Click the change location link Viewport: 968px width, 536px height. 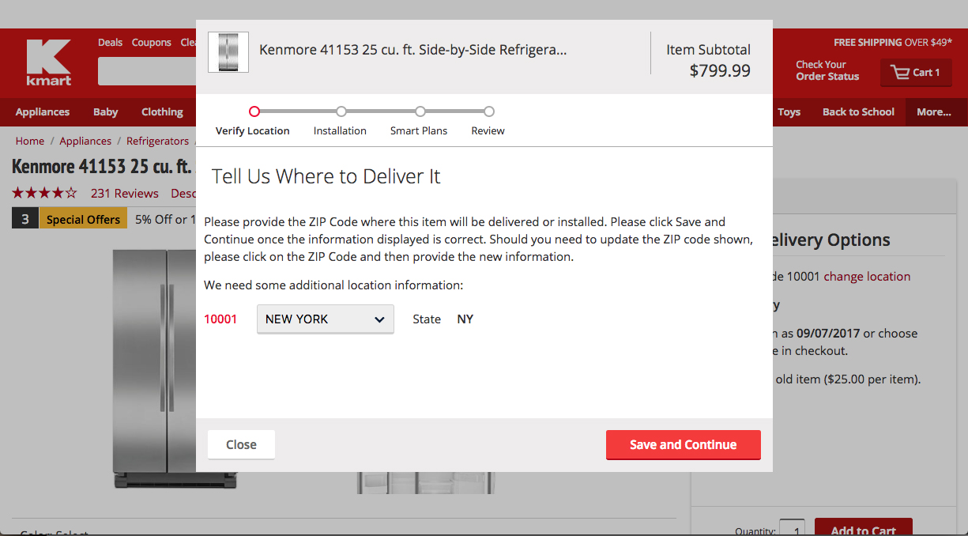[867, 277]
